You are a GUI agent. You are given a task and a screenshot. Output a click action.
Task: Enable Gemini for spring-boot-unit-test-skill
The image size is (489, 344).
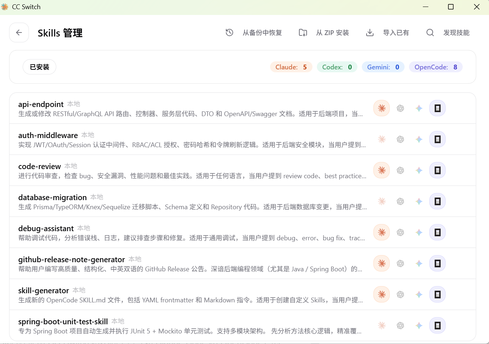[419, 325]
